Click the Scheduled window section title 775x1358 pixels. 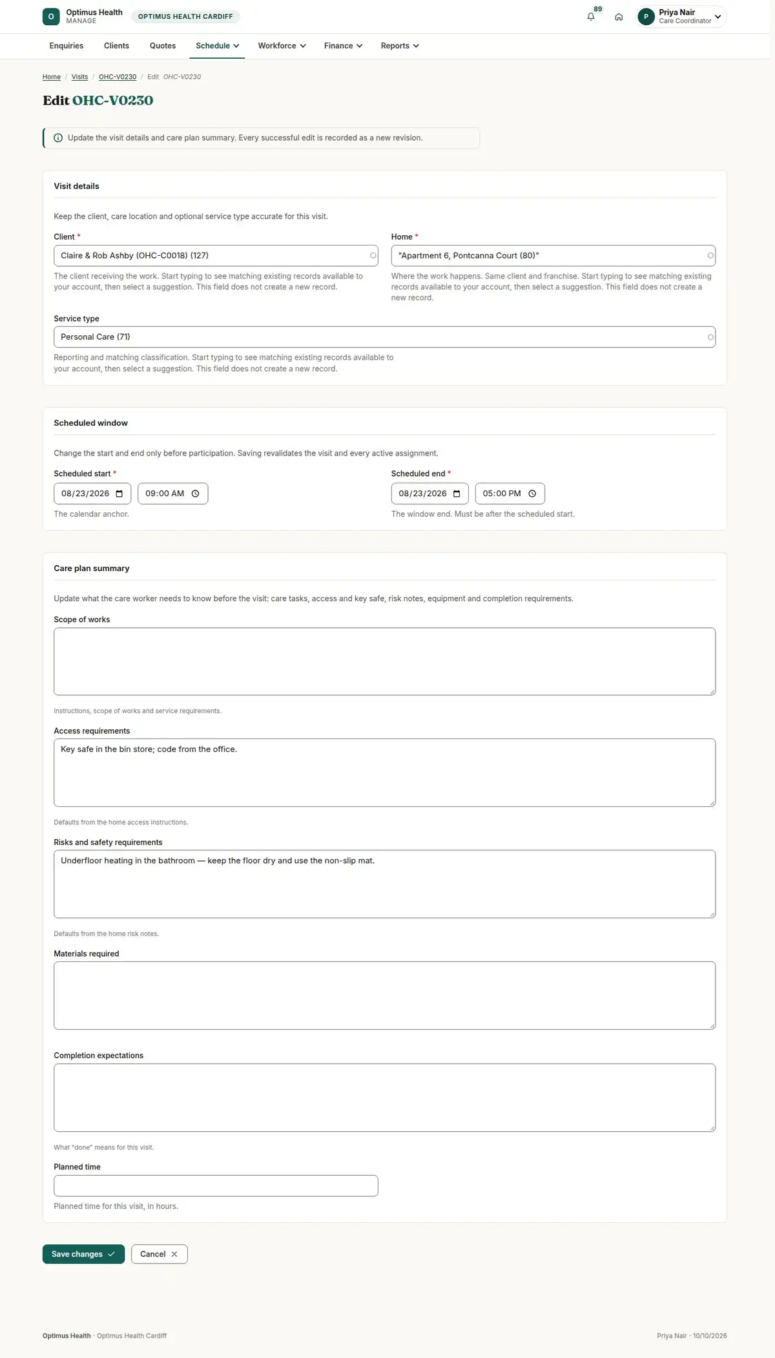click(91, 423)
